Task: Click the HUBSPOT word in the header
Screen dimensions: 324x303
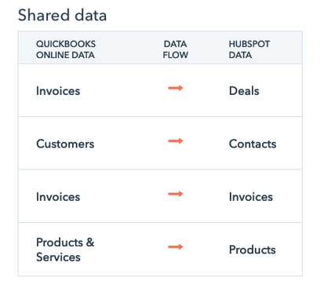Action: tap(249, 44)
